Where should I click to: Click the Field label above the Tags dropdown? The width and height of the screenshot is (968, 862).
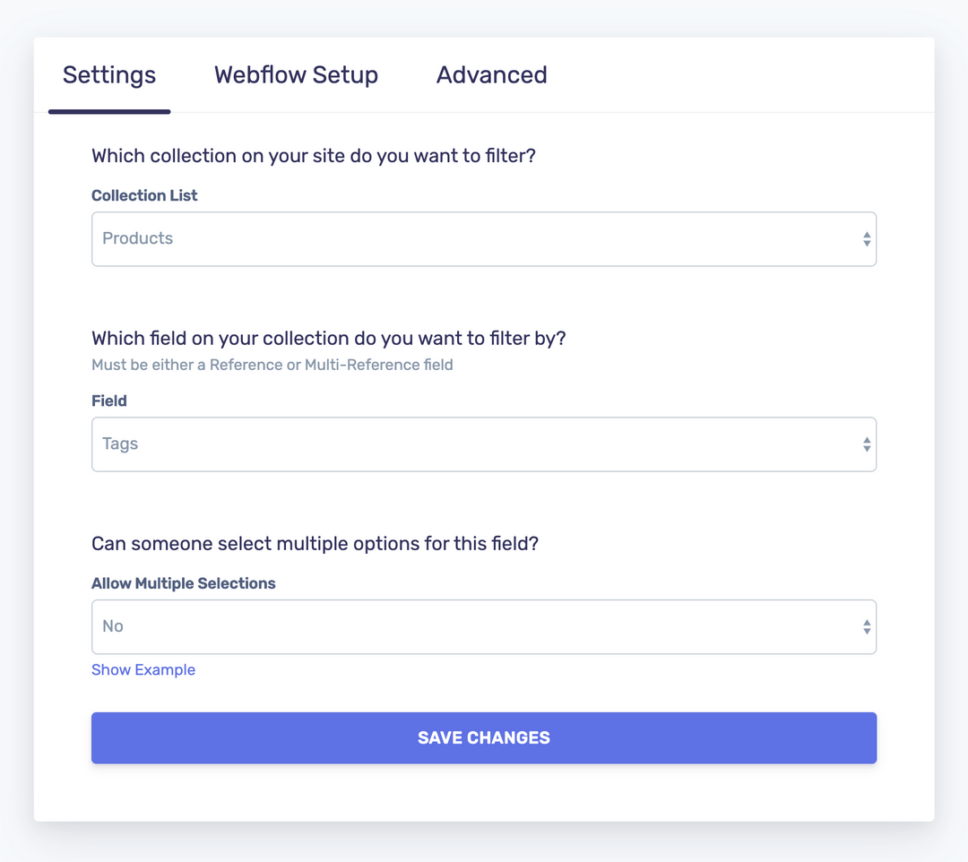[x=108, y=401]
